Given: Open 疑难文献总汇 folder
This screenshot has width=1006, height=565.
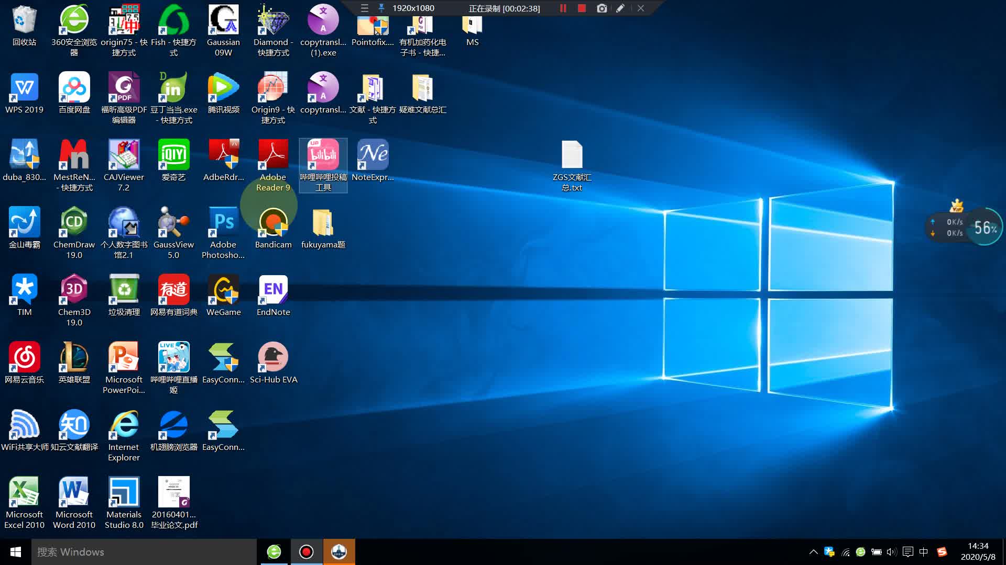Looking at the screenshot, I should point(422,87).
